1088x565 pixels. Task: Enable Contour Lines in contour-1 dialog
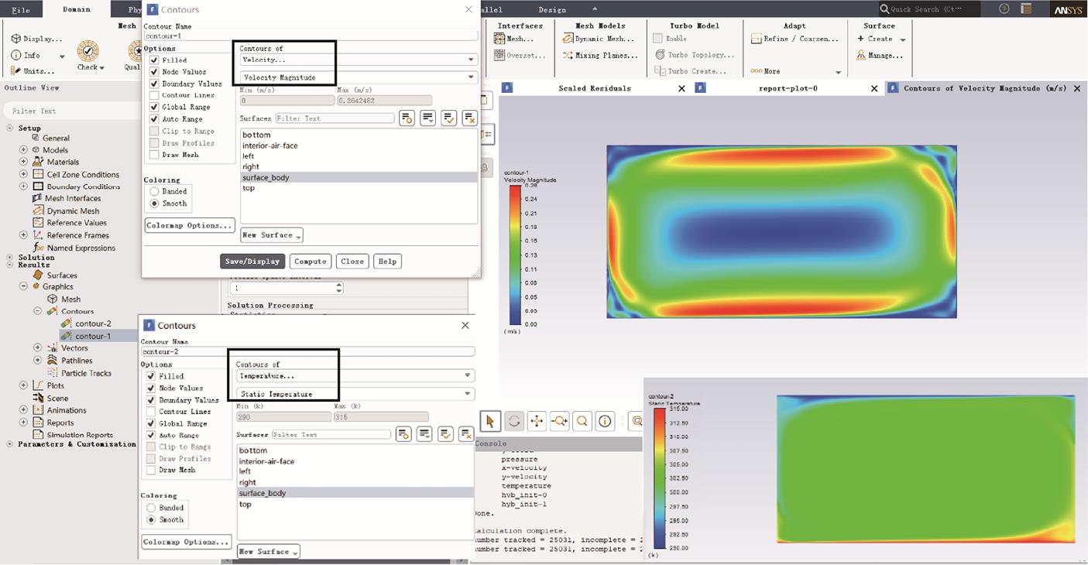(154, 95)
